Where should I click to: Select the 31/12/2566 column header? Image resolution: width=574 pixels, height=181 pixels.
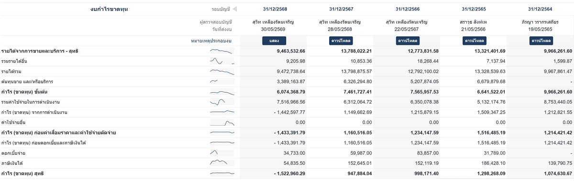[x=408, y=9]
